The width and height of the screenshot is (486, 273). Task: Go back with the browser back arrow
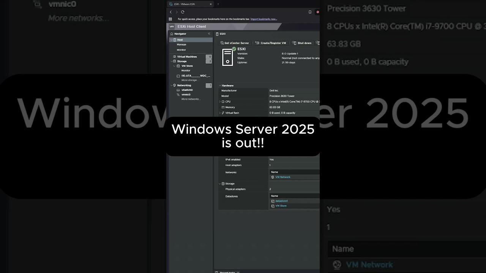[x=171, y=12]
